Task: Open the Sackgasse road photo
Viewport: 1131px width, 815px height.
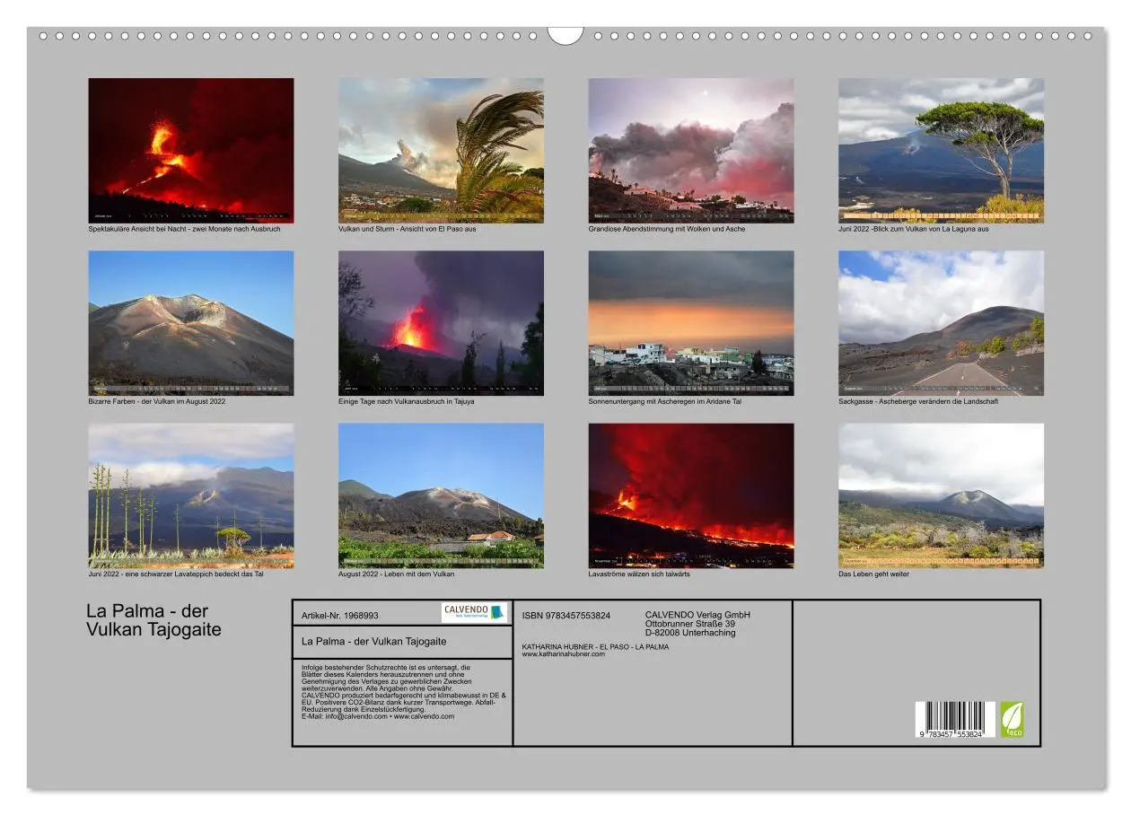Action: point(942,323)
